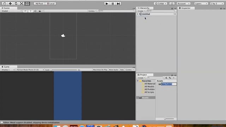
Task: Select the Untitled scene row
Action: coord(156,14)
